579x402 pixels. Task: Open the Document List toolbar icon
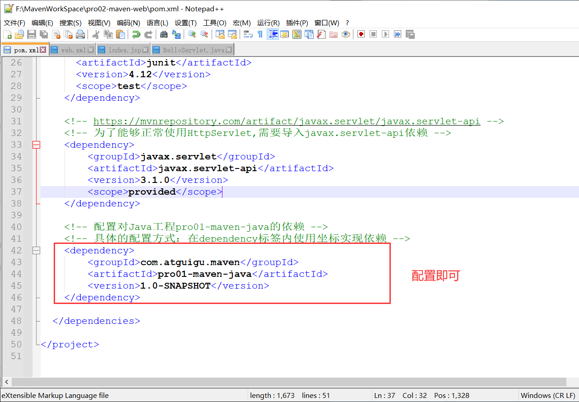coord(309,34)
